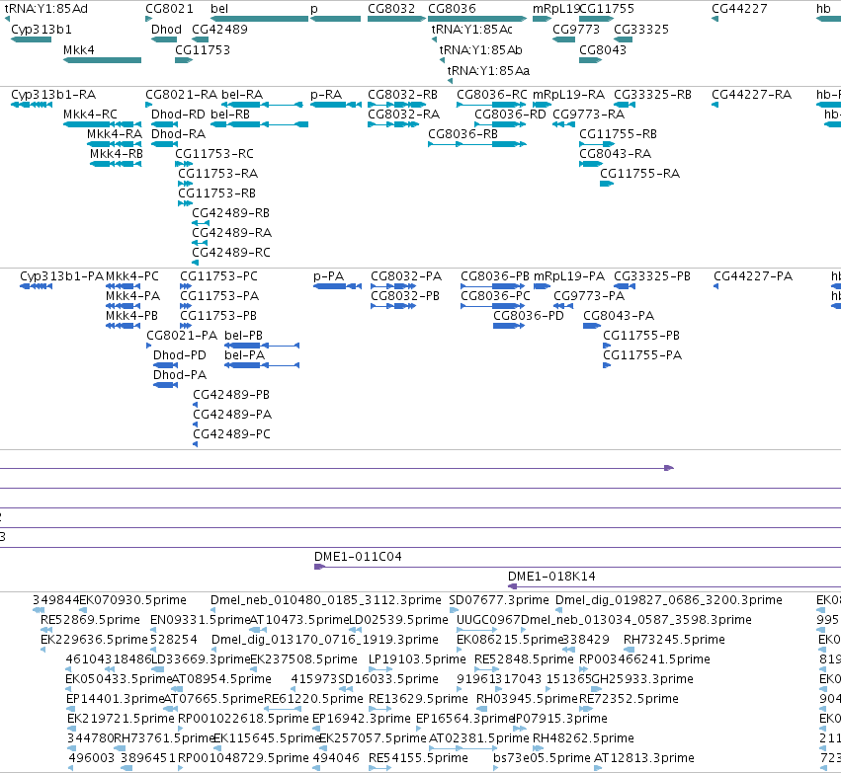Select the DME1-011C04 clone arrow
Viewport: 841px width, 773px height.
click(577, 567)
